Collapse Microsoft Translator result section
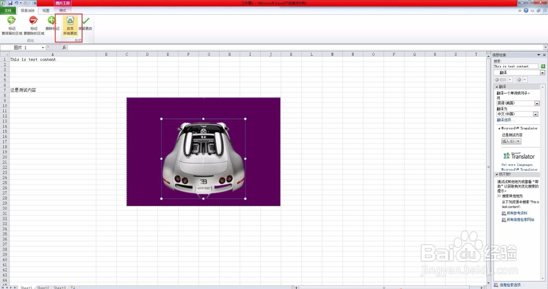Screen dimensions: 548x289 click(499, 128)
